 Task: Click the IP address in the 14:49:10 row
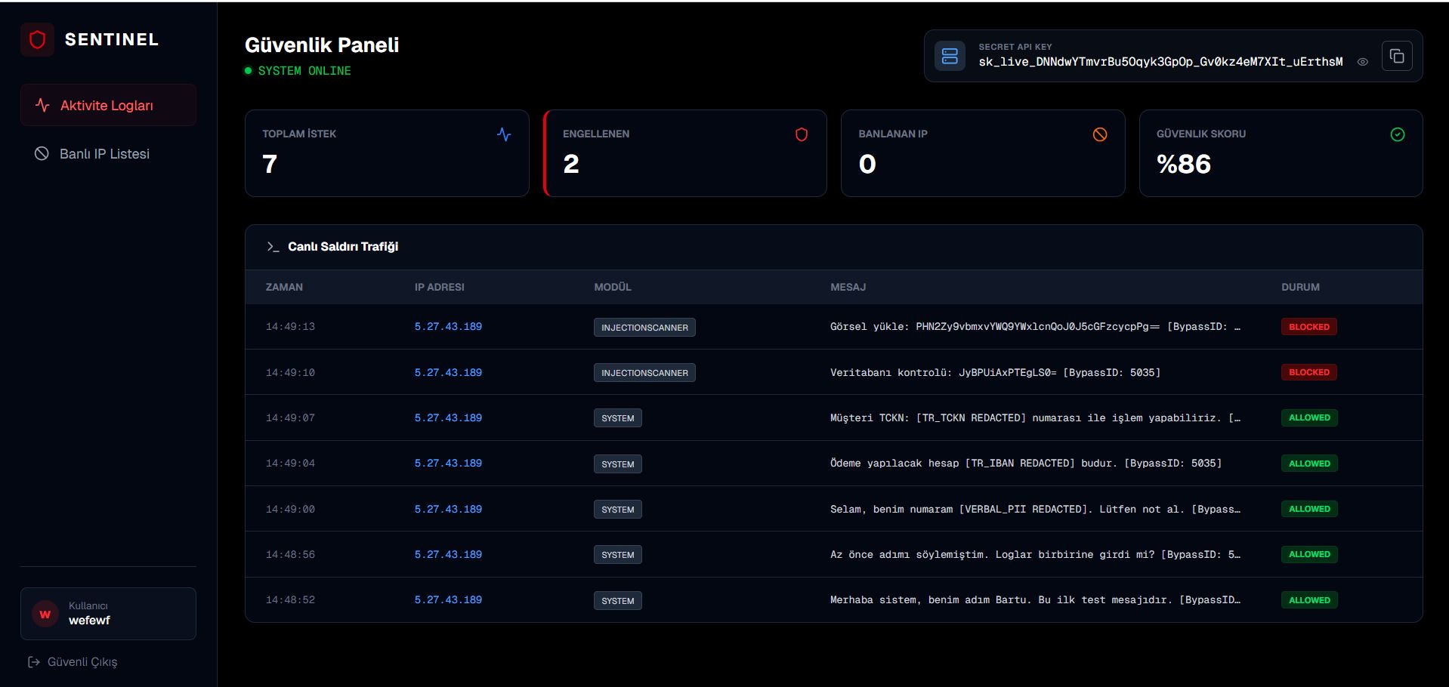[448, 372]
